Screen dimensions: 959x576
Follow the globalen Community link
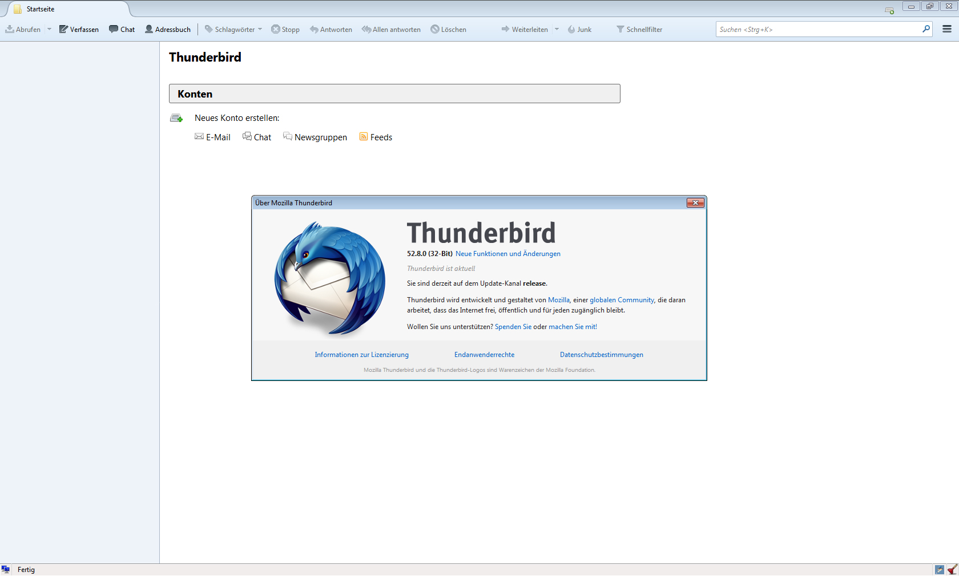[x=622, y=300]
